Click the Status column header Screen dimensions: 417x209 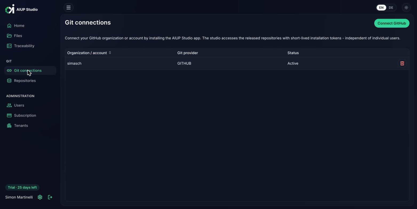tap(293, 53)
